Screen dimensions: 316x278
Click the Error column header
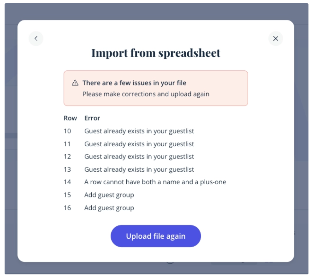tap(92, 118)
